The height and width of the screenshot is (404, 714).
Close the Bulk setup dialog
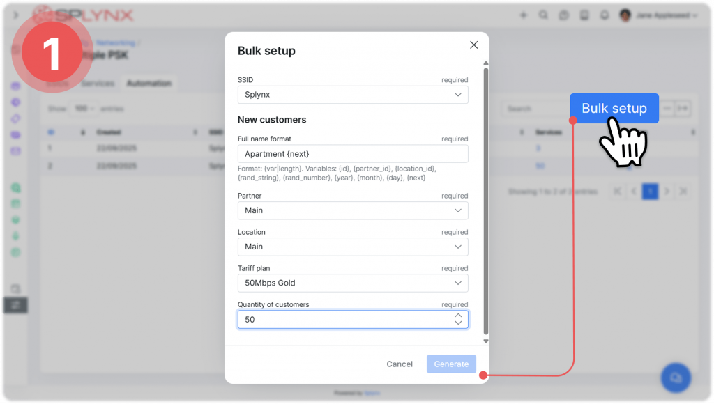[x=473, y=45]
